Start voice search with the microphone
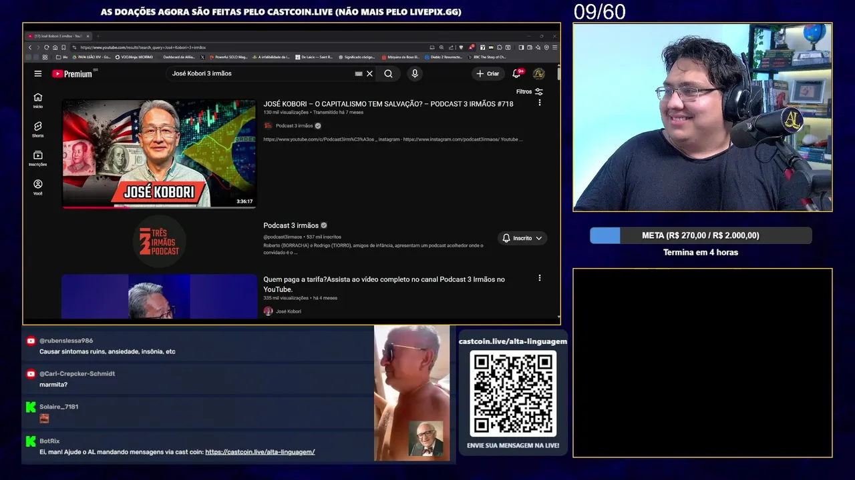Image resolution: width=855 pixels, height=480 pixels. click(415, 73)
